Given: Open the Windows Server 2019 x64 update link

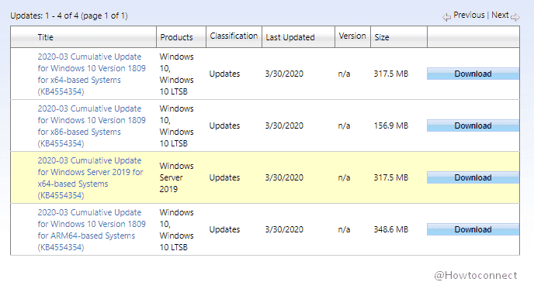Looking at the screenshot, I should tap(90, 177).
